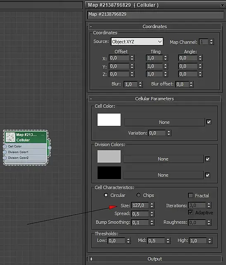Disable the Cell Color map checkbox
This screenshot has width=226, height=265.
[x=209, y=122]
